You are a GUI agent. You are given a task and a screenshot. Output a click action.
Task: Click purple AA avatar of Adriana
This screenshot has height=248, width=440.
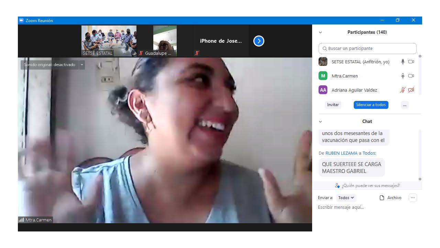tap(323, 90)
